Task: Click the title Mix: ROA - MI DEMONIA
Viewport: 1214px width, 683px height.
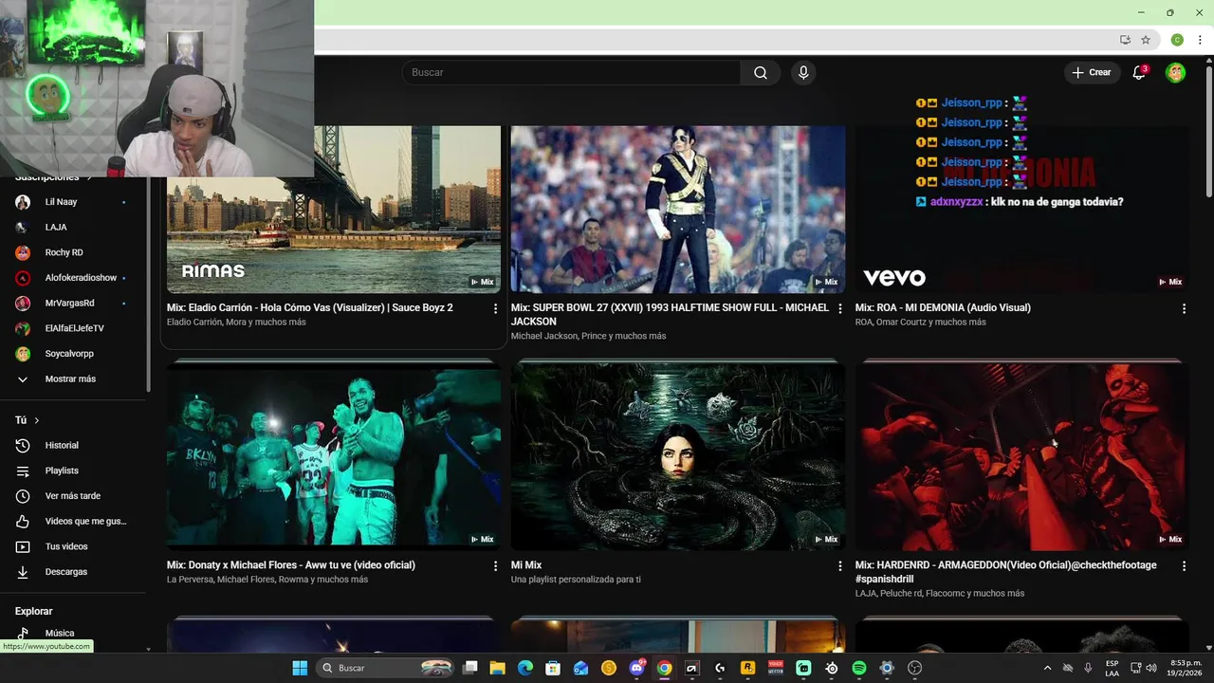Action: tap(943, 308)
